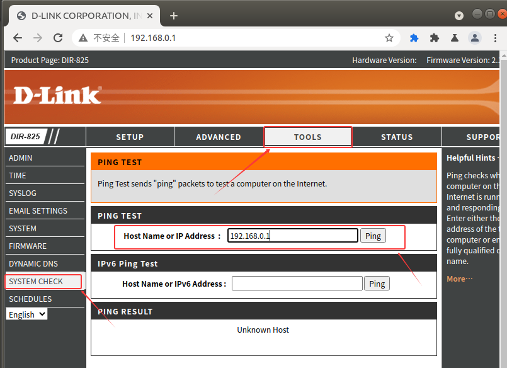Click the More link under Helpful Hints
The image size is (507, 368).
(460, 279)
